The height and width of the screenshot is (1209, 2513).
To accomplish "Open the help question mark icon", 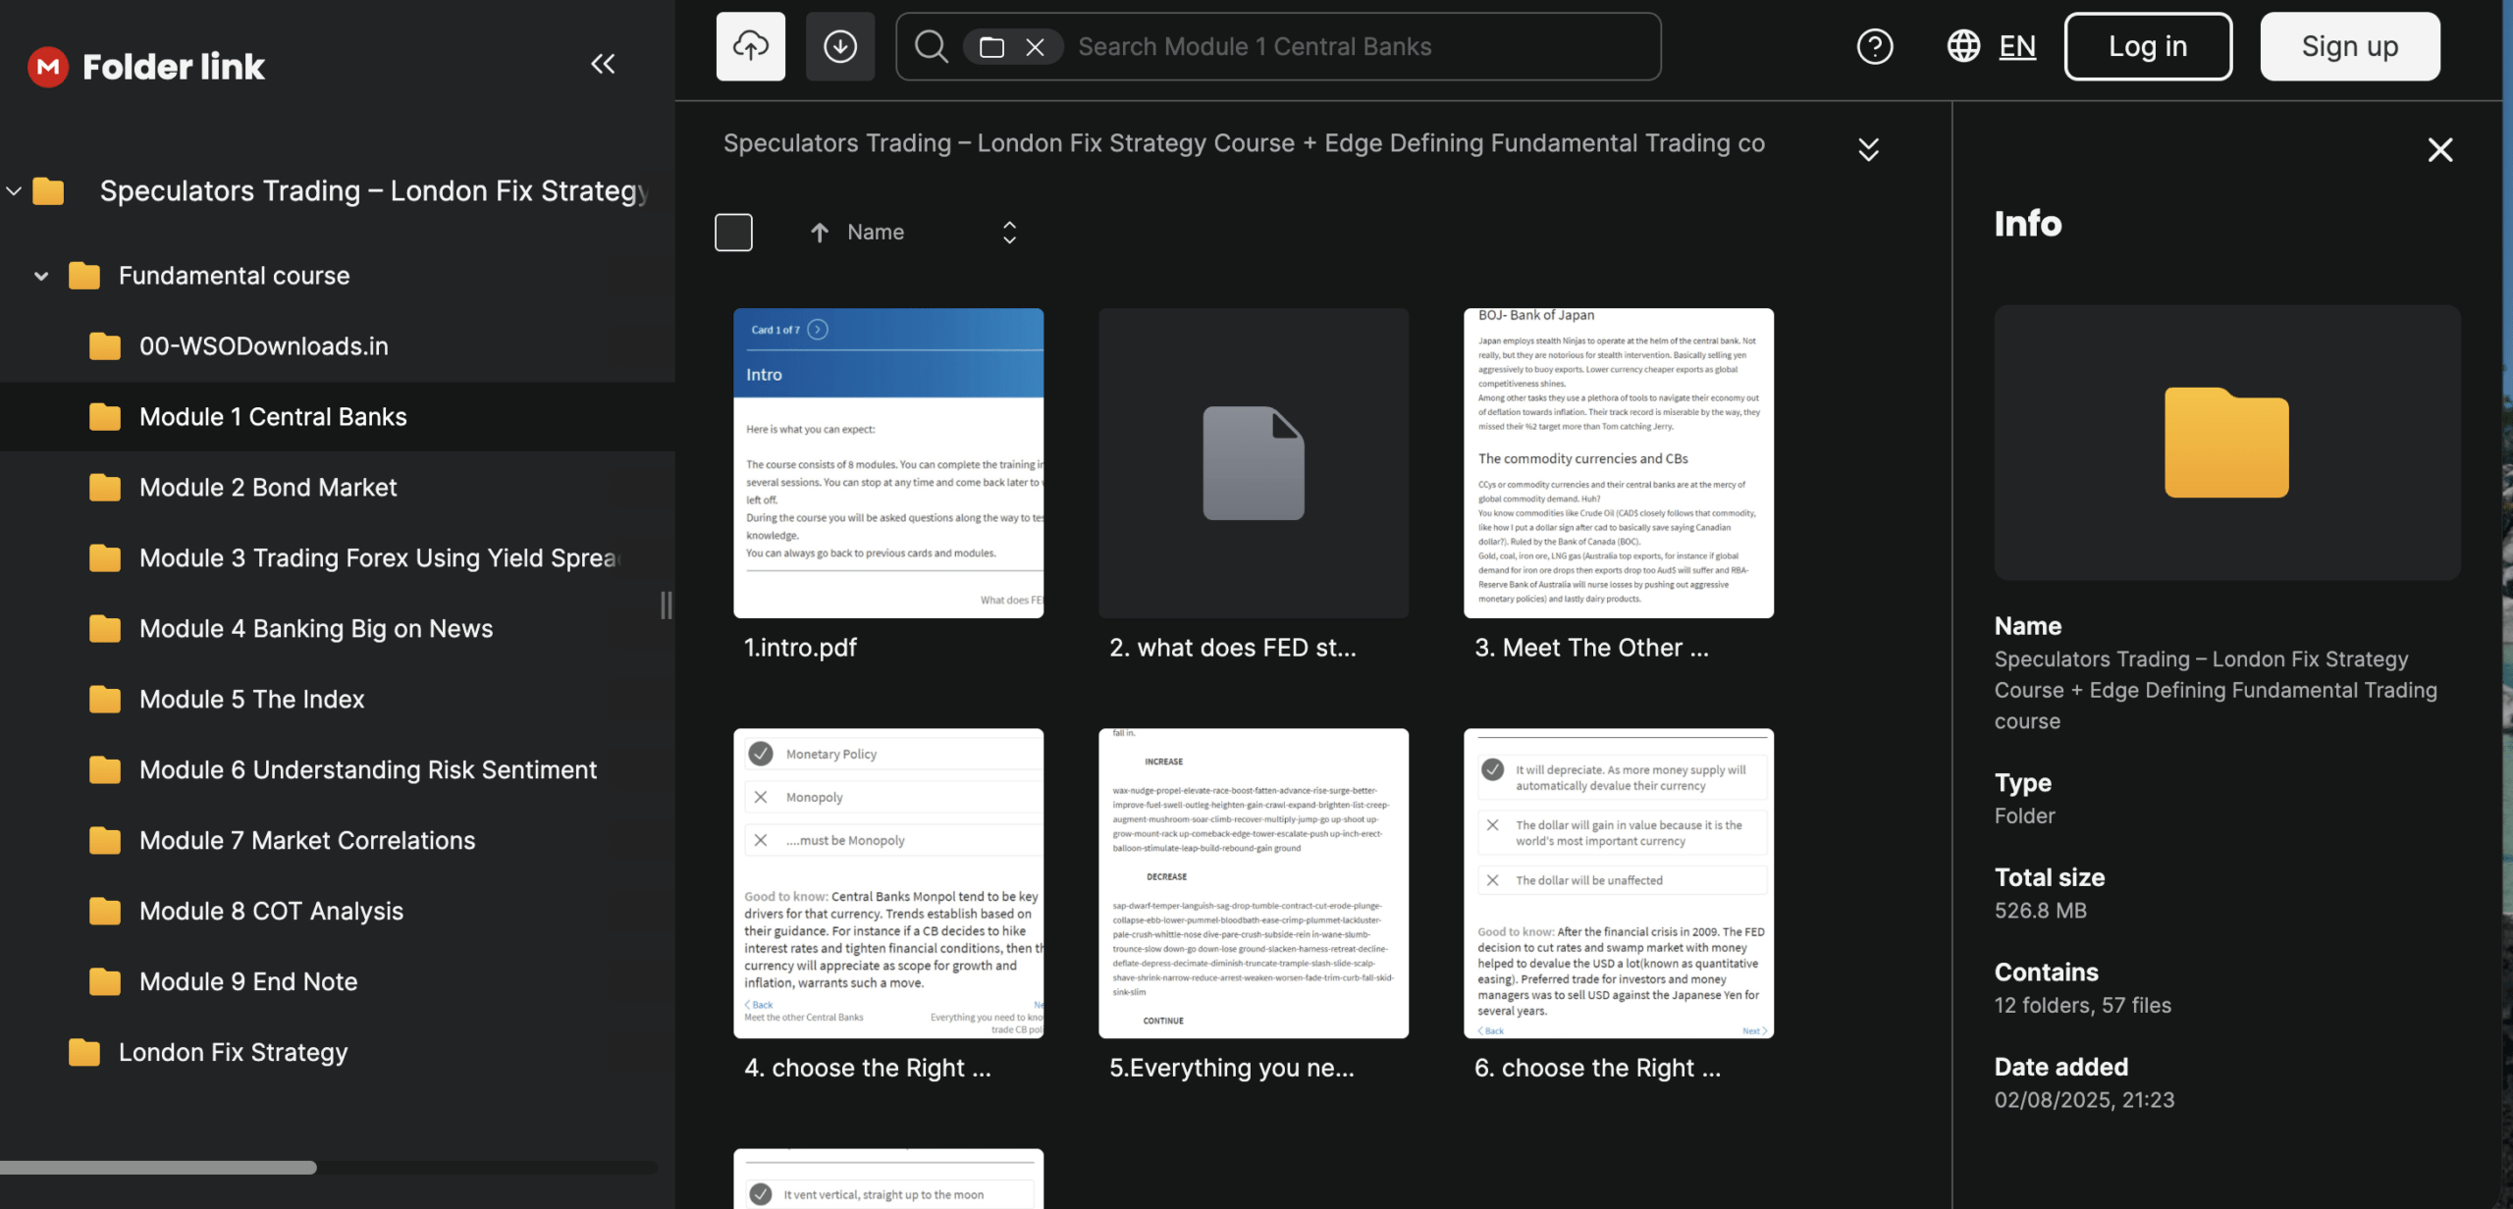I will (x=1874, y=46).
